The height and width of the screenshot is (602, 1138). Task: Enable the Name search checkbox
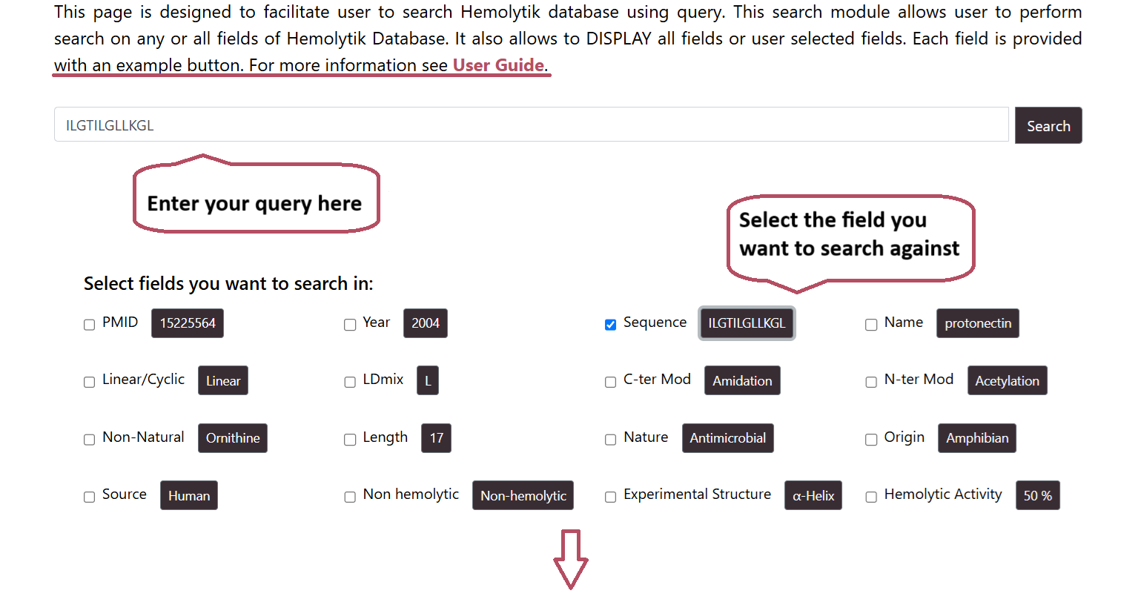(871, 324)
